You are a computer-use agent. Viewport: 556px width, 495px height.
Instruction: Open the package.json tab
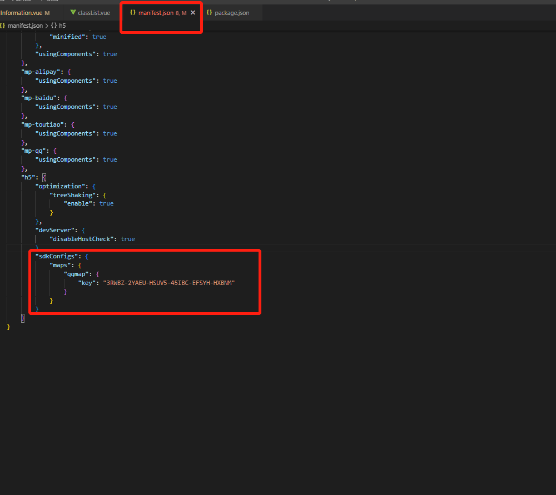click(x=231, y=13)
